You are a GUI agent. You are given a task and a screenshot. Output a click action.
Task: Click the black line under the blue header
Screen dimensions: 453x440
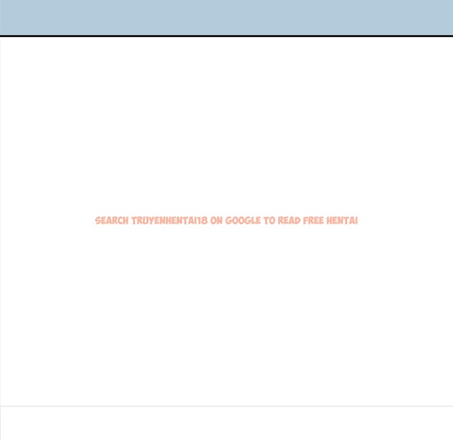tap(226, 36)
